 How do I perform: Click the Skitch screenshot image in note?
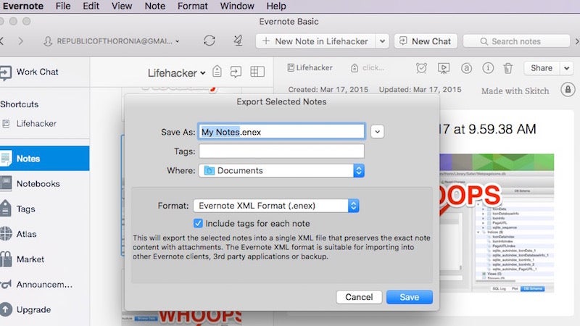[x=497, y=223]
